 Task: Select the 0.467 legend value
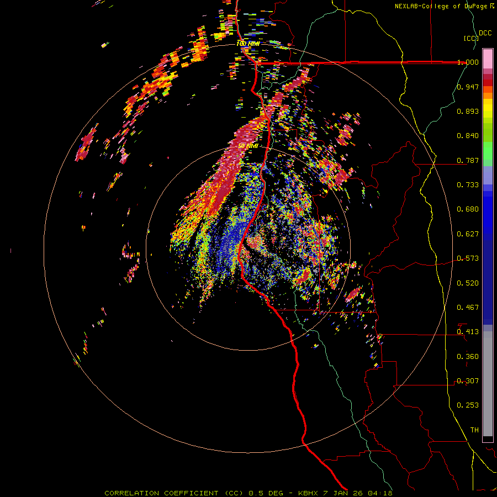click(468, 308)
